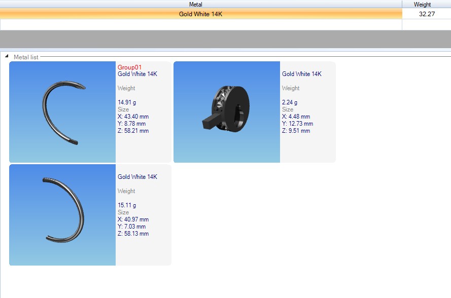Click the 2.24 g weight value
This screenshot has height=298, width=451.
coord(290,102)
